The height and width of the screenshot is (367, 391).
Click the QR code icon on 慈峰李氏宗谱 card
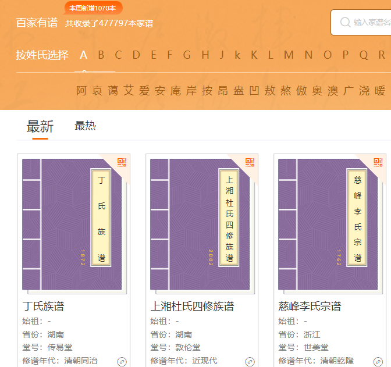click(378, 162)
